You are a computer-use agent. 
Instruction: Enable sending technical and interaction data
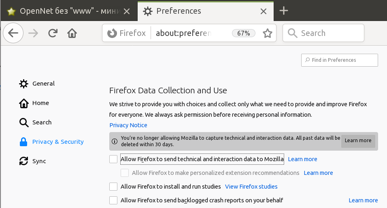[x=113, y=159]
